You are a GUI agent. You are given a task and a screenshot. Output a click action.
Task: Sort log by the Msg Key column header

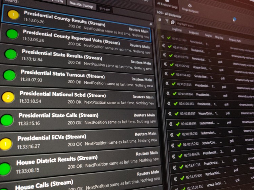click(219, 38)
